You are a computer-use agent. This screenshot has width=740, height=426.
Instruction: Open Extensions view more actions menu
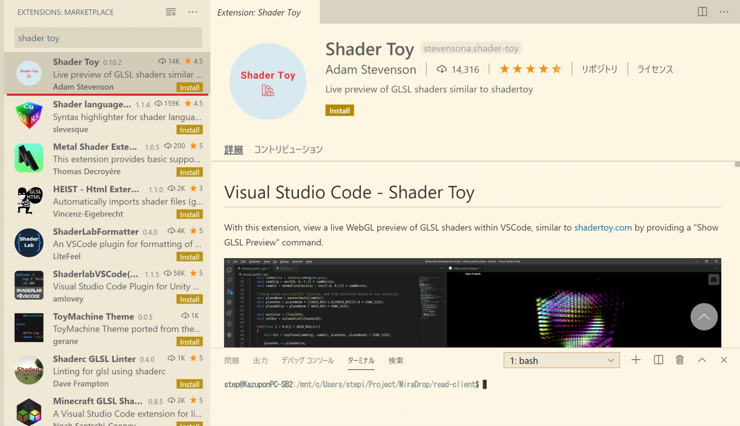pos(193,12)
